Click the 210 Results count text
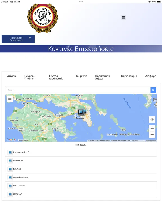Viewport: 162px width, 216px height. click(81, 145)
